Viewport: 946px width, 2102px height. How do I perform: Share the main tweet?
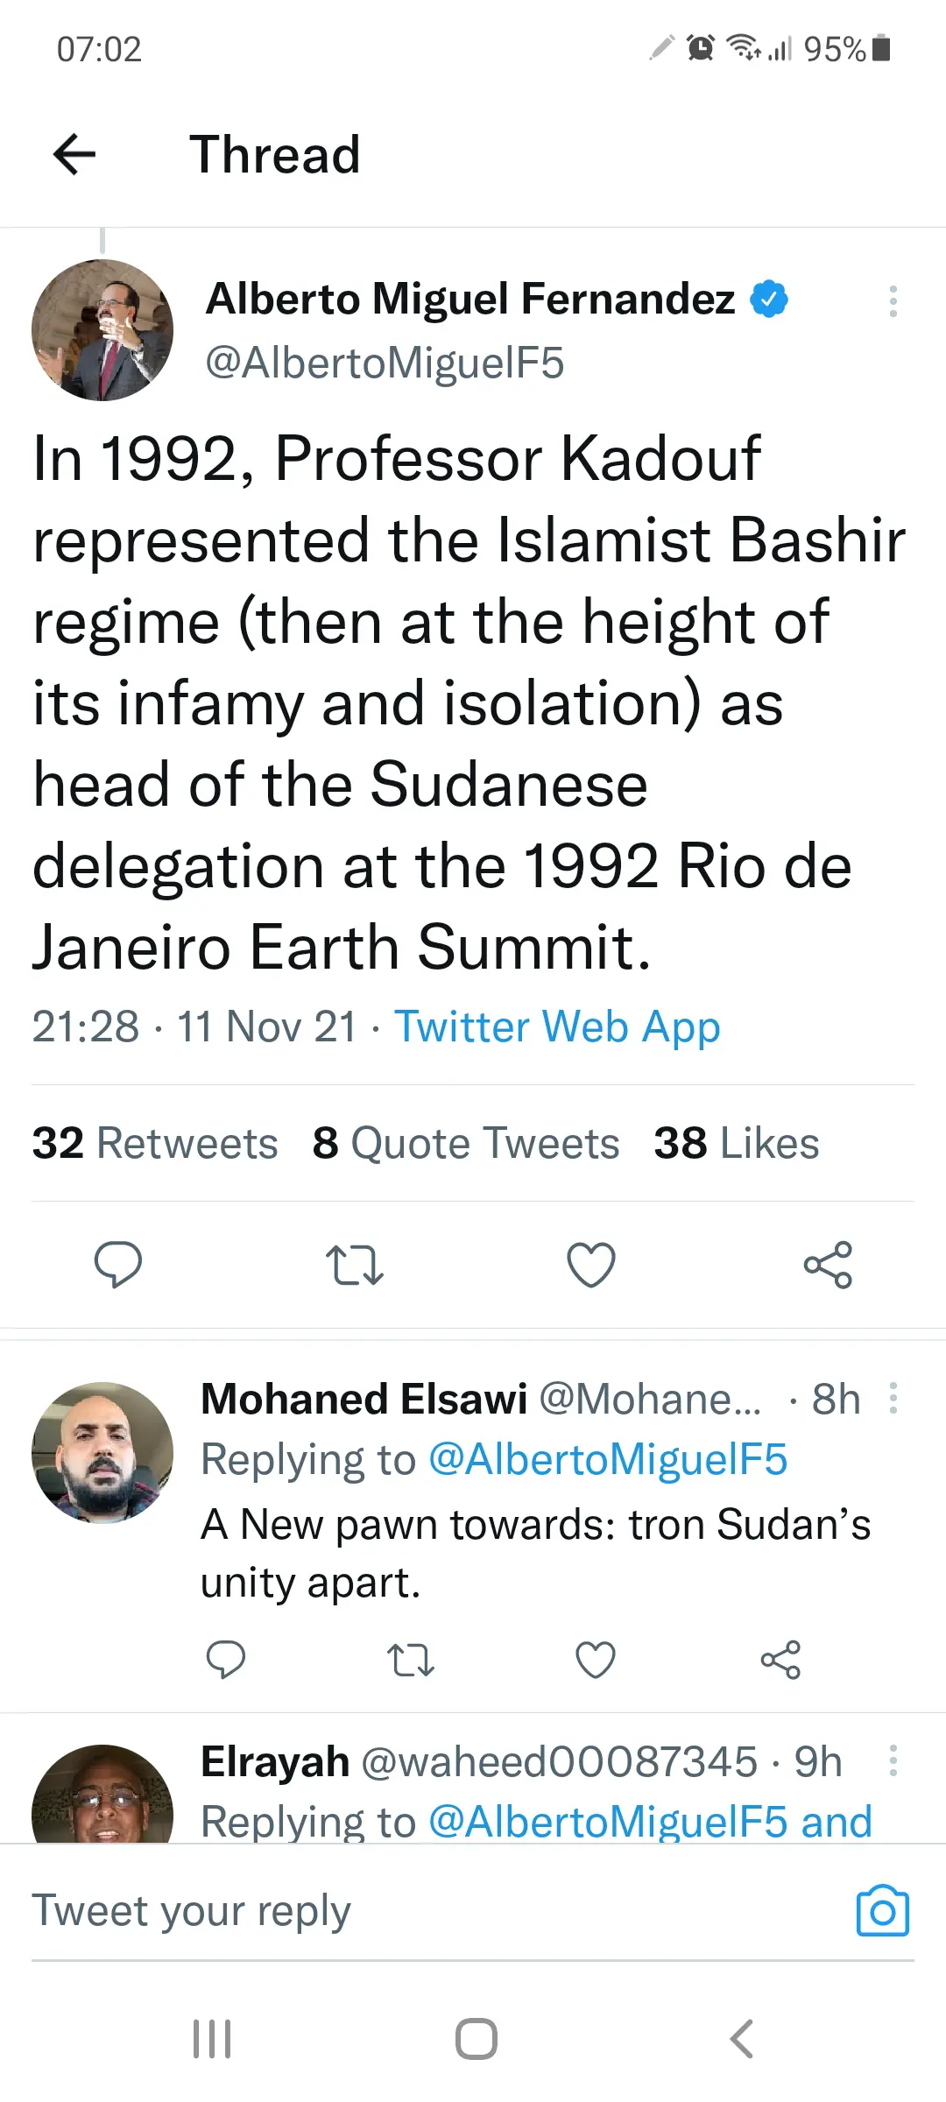point(828,1265)
